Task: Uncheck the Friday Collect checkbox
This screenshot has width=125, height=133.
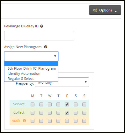Action: click(x=67, y=113)
